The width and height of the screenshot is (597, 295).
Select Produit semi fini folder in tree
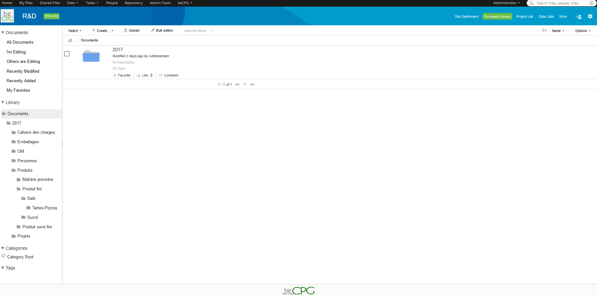tap(37, 227)
